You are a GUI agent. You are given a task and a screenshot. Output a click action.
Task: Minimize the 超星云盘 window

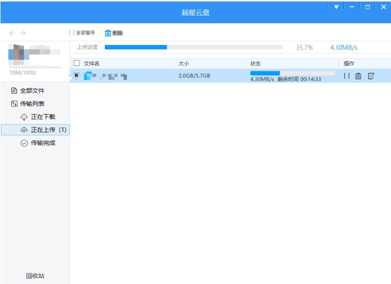[x=352, y=7]
